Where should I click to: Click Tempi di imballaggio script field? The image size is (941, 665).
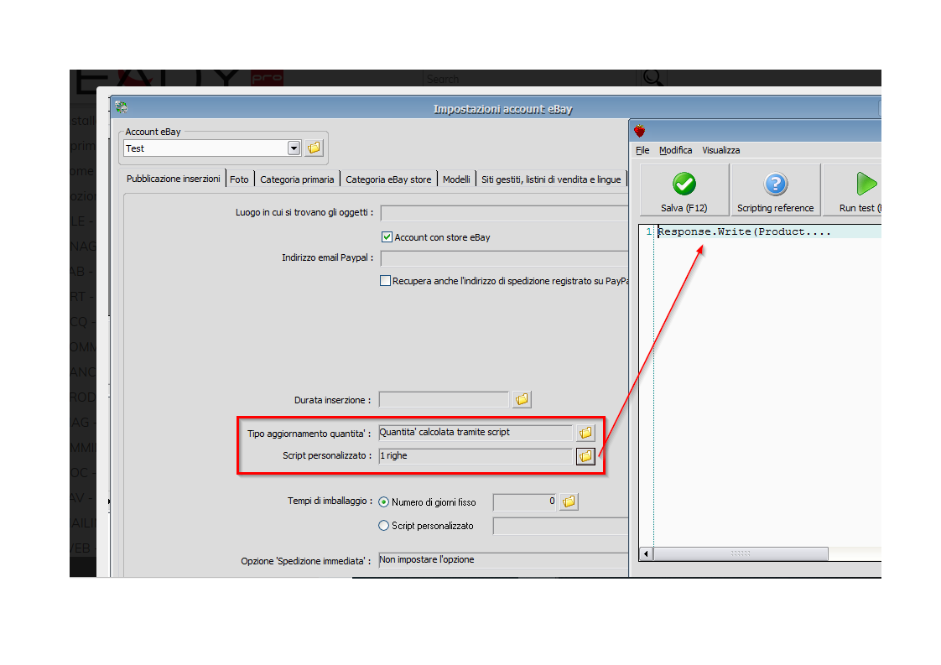560,526
